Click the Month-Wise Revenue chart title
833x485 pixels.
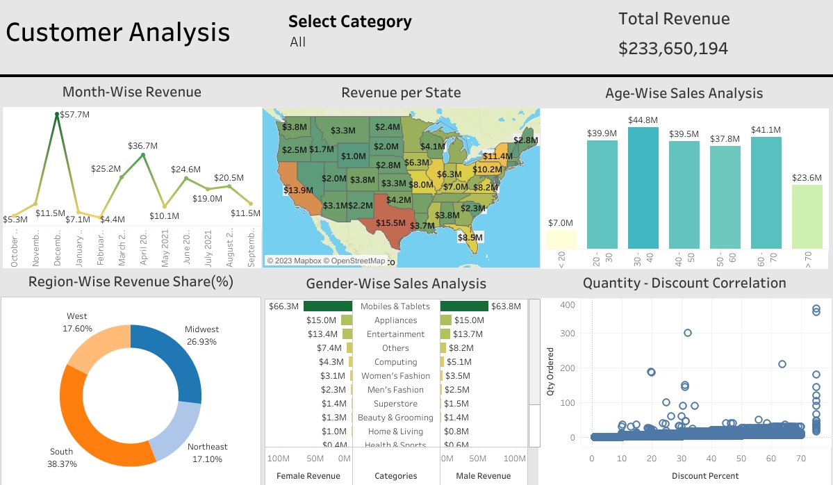pyautogui.click(x=132, y=92)
